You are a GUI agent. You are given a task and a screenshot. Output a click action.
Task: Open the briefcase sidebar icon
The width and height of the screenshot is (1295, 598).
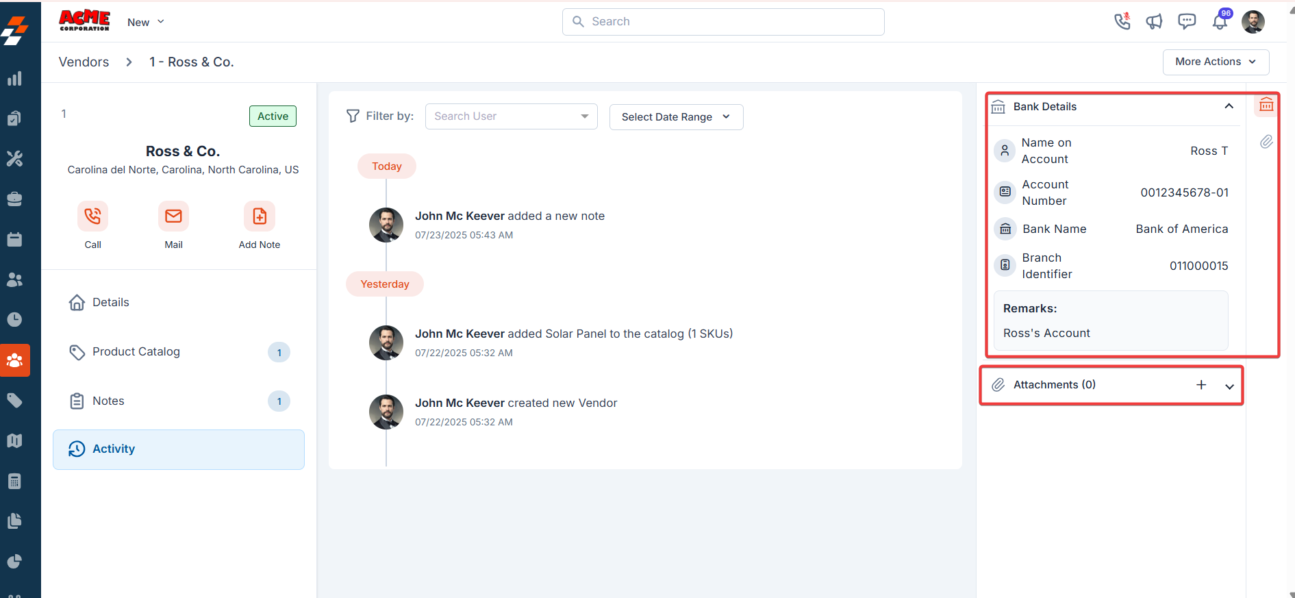(x=14, y=199)
